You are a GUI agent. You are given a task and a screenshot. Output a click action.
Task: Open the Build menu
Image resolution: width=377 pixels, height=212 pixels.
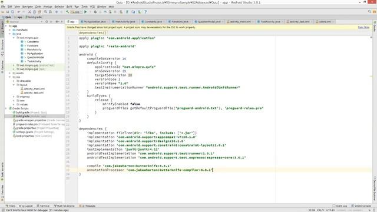[70, 6]
